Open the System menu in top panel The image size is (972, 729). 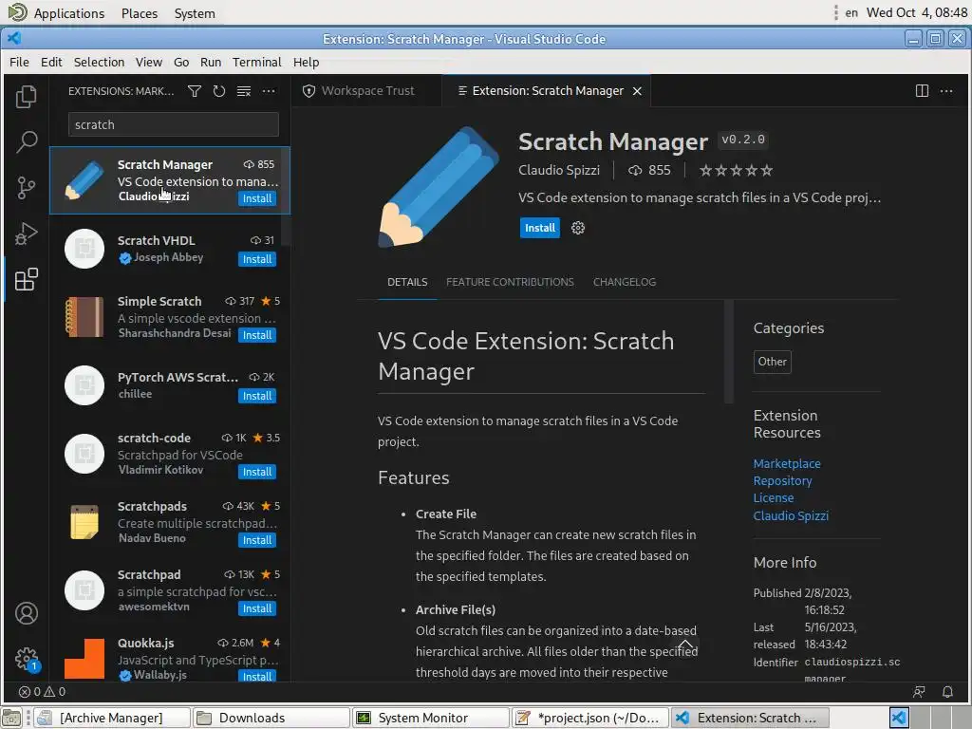coord(195,13)
